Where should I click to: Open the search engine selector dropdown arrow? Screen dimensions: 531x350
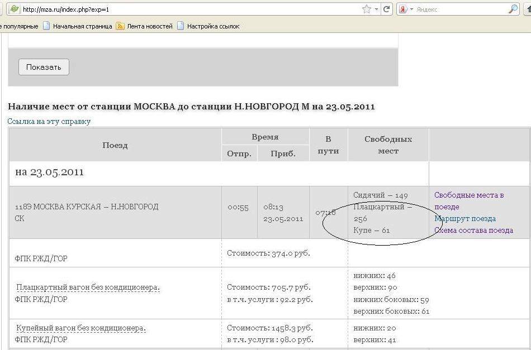[411, 9]
